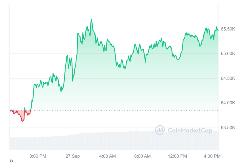
Task: Select the 27 Sep date label
Action: pos(72,156)
